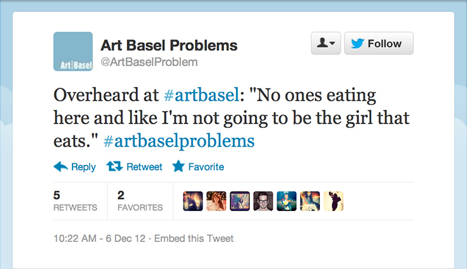
Task: Open avatar of man with glasses
Action: [x=263, y=201]
